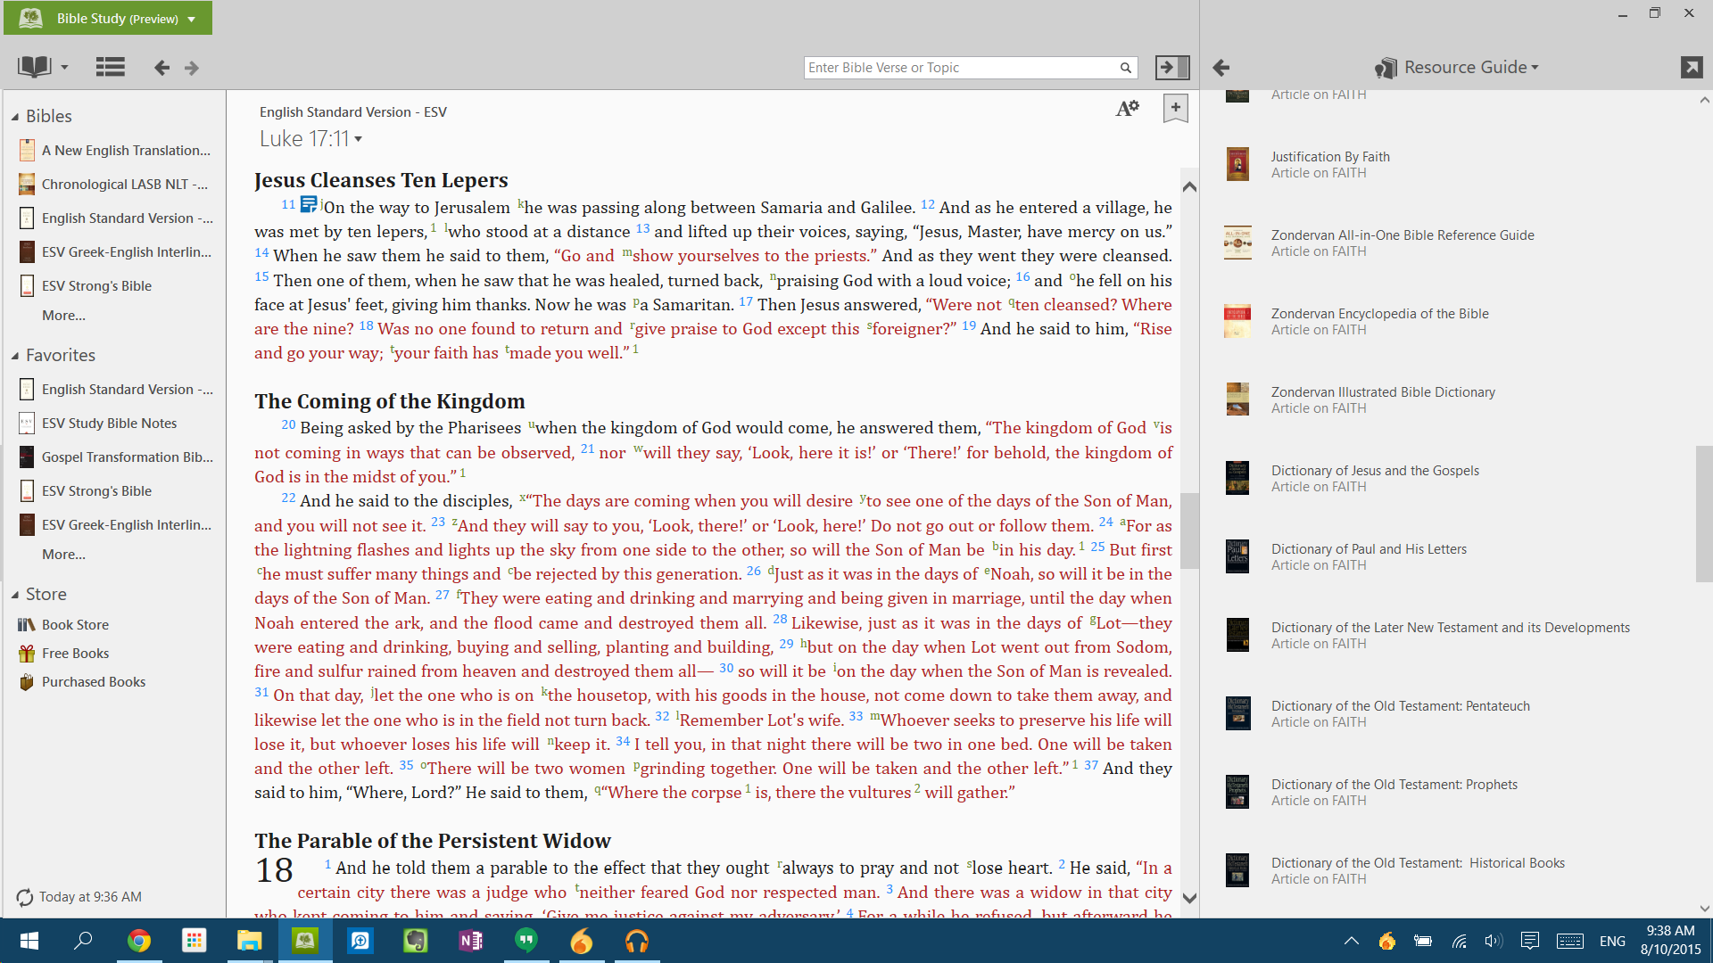Show more Bibles with More... link
Viewport: 1713px width, 963px height.
tap(63, 316)
